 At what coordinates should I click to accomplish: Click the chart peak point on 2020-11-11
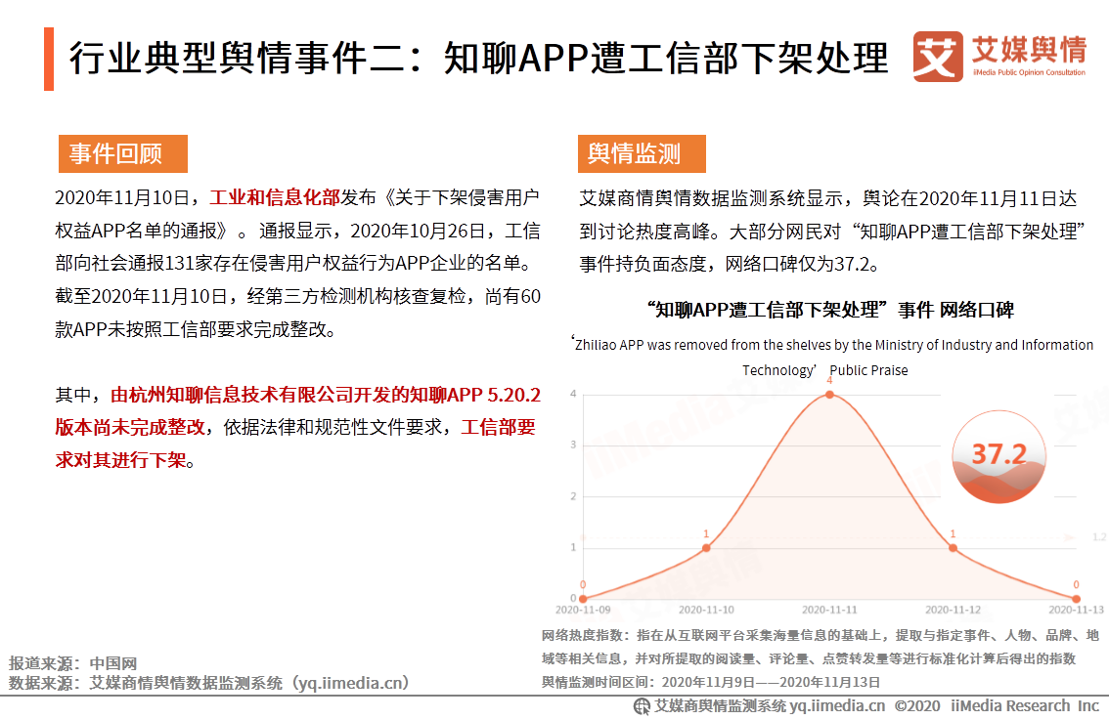tap(829, 395)
